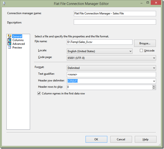164x149 pixels.
Task: Click the Browse button
Action: pos(145,43)
